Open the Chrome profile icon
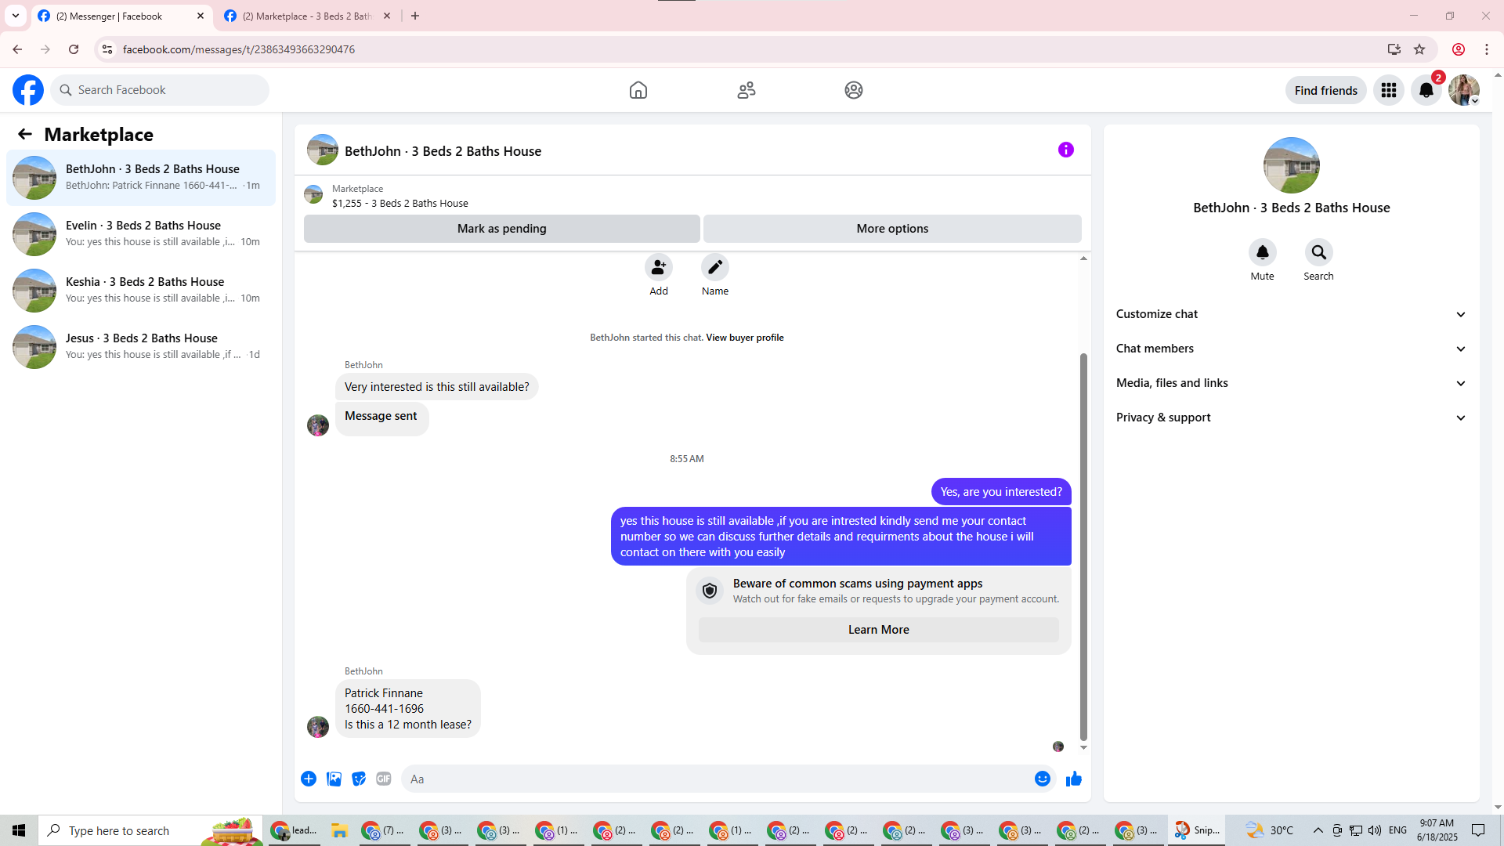 point(1459,49)
